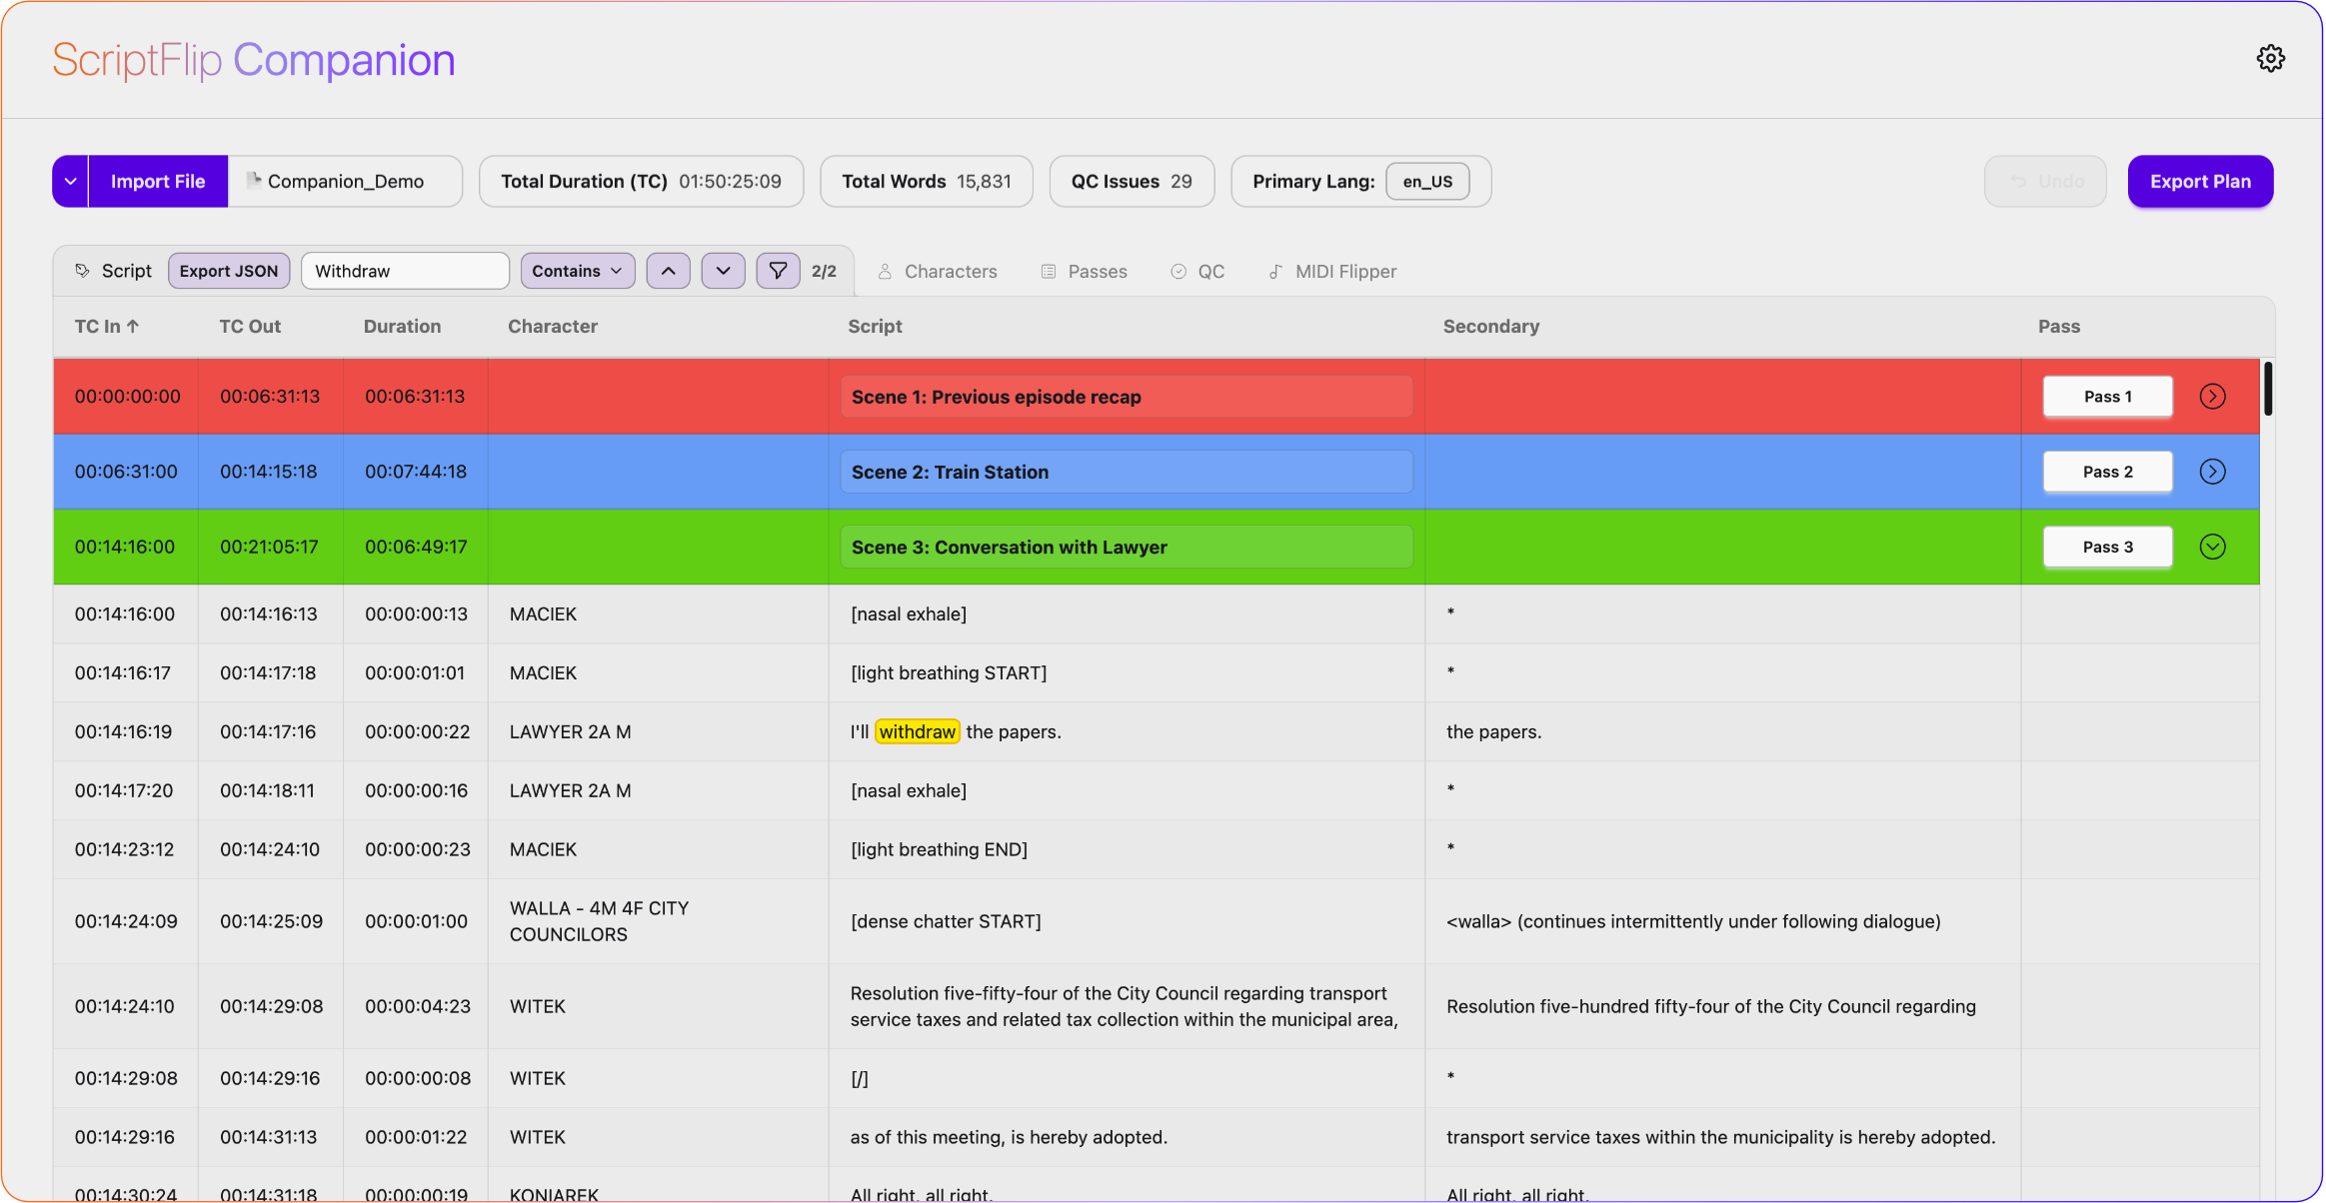The height and width of the screenshot is (1203, 2326).
Task: Click the Export Plan button
Action: point(2199,182)
